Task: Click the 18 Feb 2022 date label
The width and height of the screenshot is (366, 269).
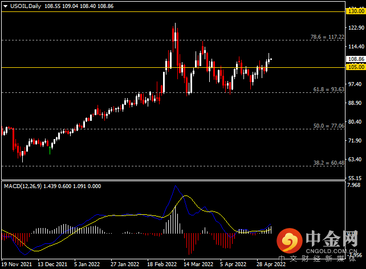Action: [162, 264]
